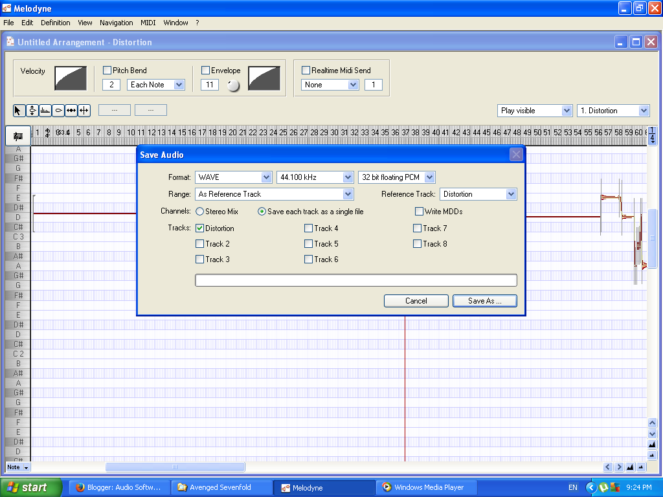The width and height of the screenshot is (663, 497).
Task: Click the vertical scroll down arrow
Action: point(652,434)
